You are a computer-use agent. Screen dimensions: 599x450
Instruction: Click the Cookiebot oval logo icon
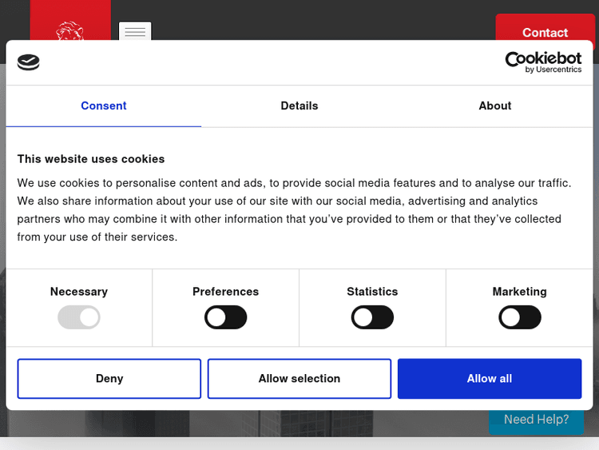[x=28, y=62]
